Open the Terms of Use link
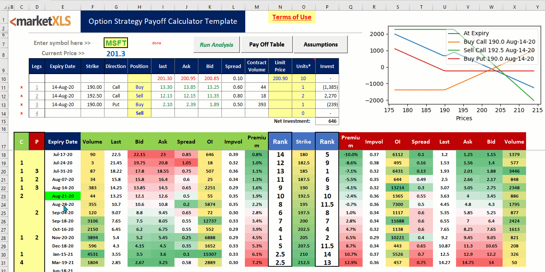The image size is (545, 272). (x=291, y=17)
